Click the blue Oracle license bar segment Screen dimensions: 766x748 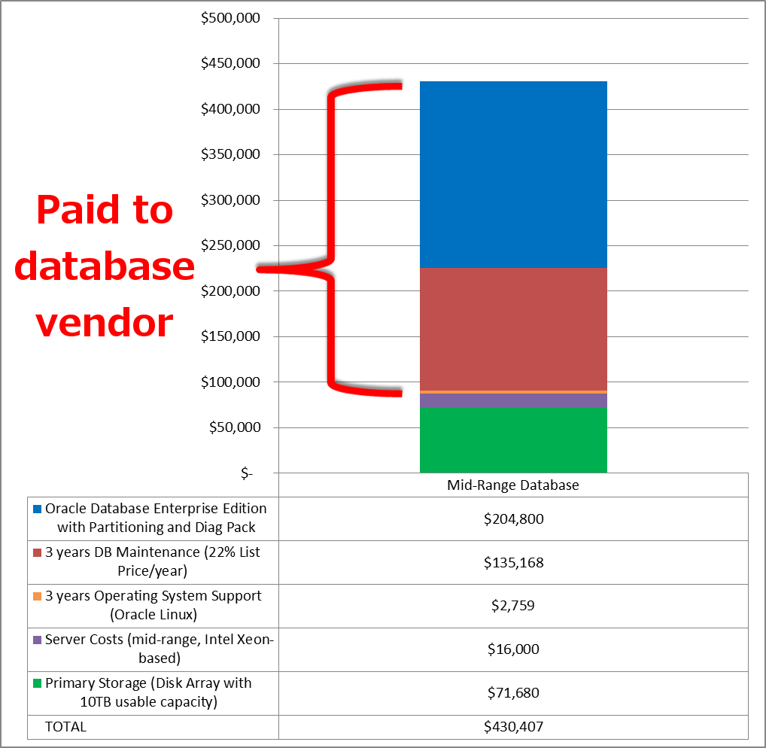tap(512, 173)
